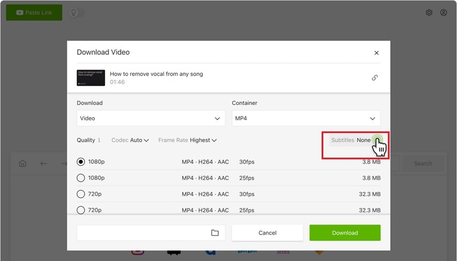457x261 pixels.
Task: Click the back arrow in browser bar
Action: [43, 163]
